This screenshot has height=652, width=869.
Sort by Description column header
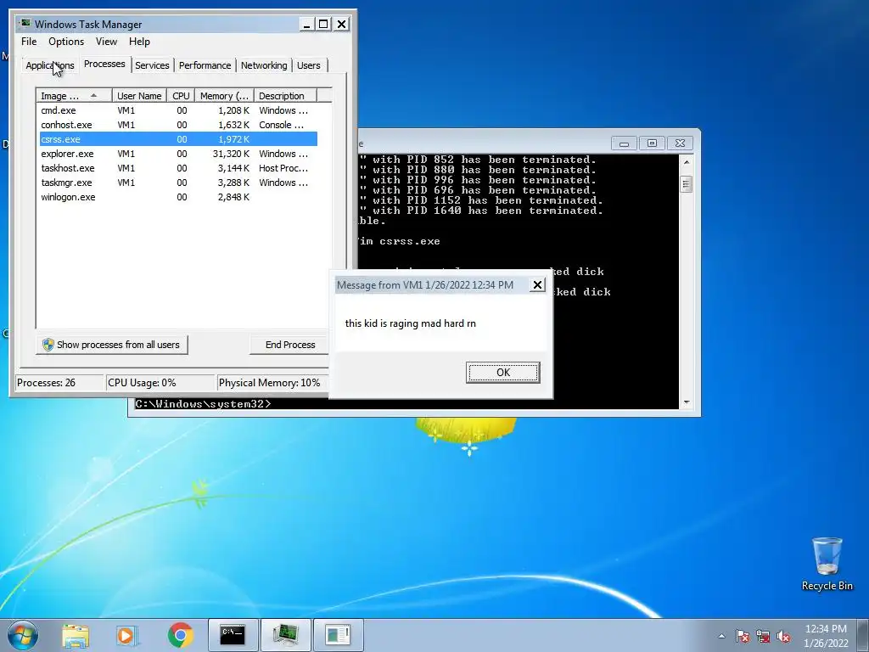tap(285, 95)
